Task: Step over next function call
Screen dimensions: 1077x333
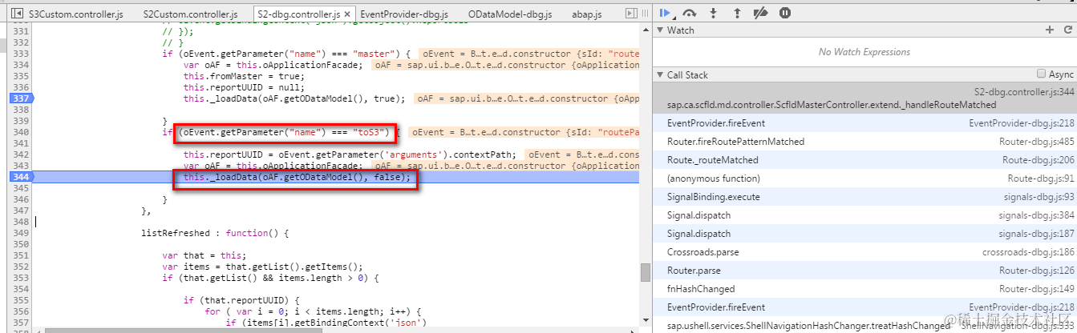Action: [688, 13]
